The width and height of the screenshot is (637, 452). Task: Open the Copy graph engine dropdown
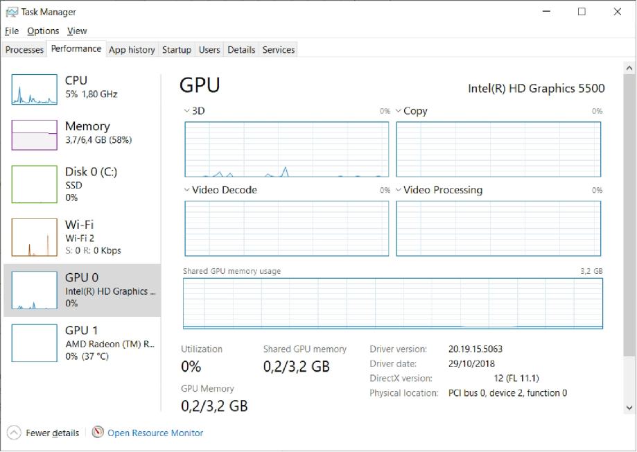(399, 111)
